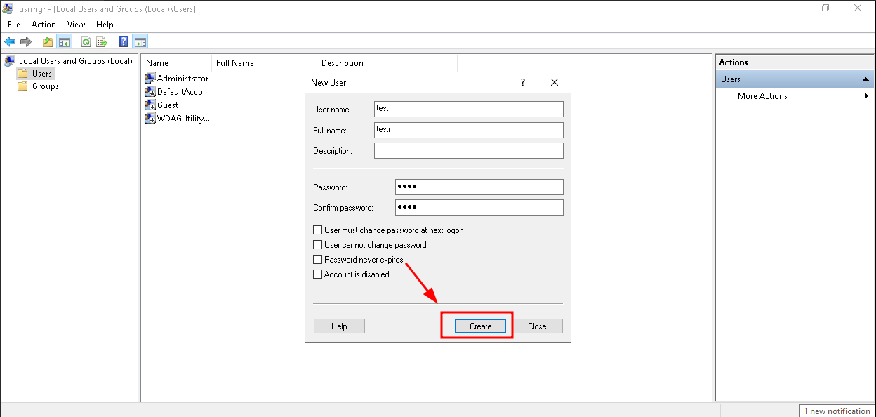This screenshot has width=876, height=417.
Task: Click into the Description text field
Action: [x=468, y=151]
